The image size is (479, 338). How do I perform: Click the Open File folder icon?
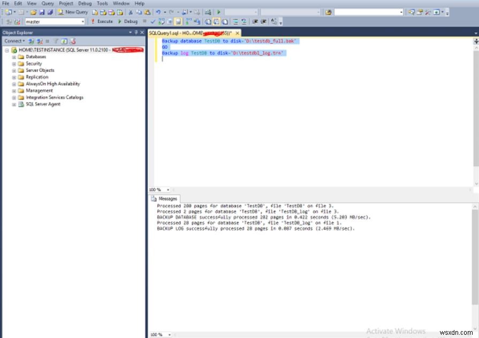(x=33, y=12)
